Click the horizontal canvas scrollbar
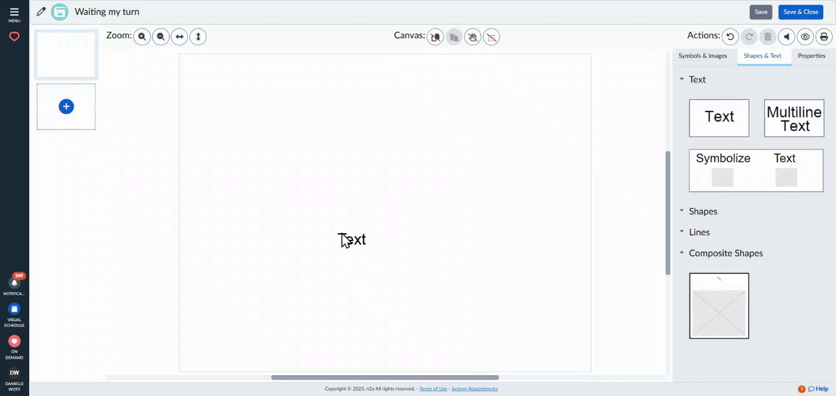The height and width of the screenshot is (396, 836). (385, 377)
